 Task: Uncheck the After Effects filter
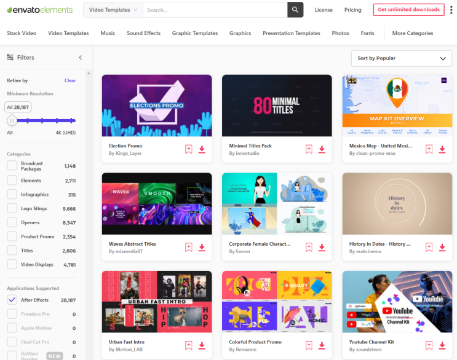12,299
